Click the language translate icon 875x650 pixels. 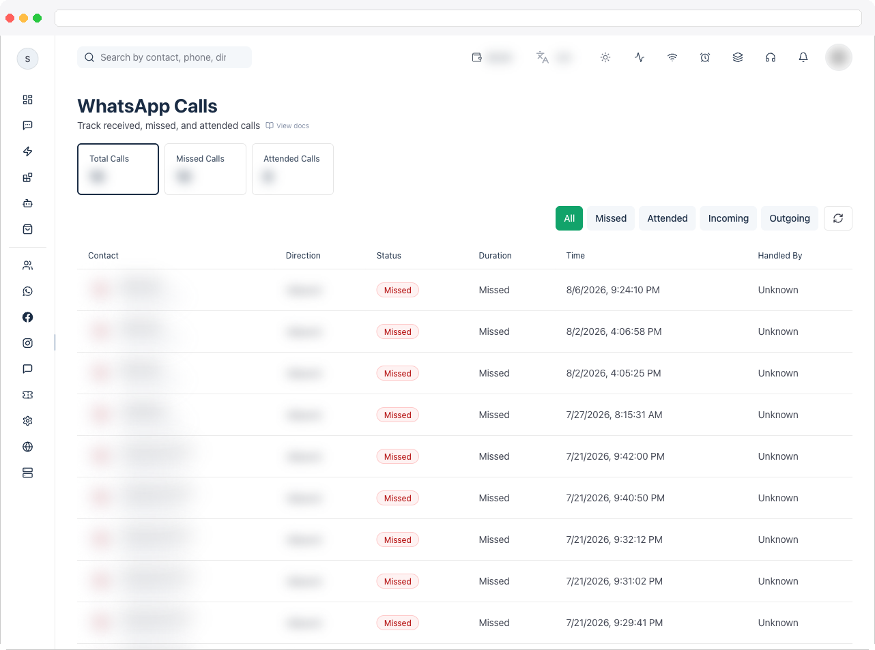coord(543,57)
